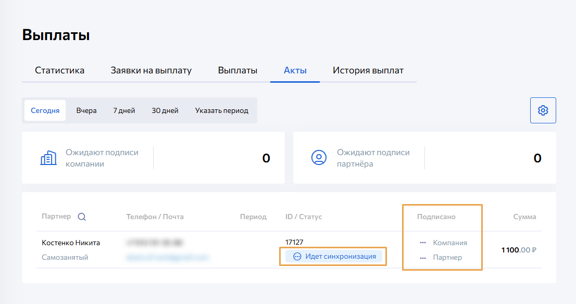576x304 pixels.
Task: Click the pending dots beside Партнер
Action: click(x=423, y=258)
